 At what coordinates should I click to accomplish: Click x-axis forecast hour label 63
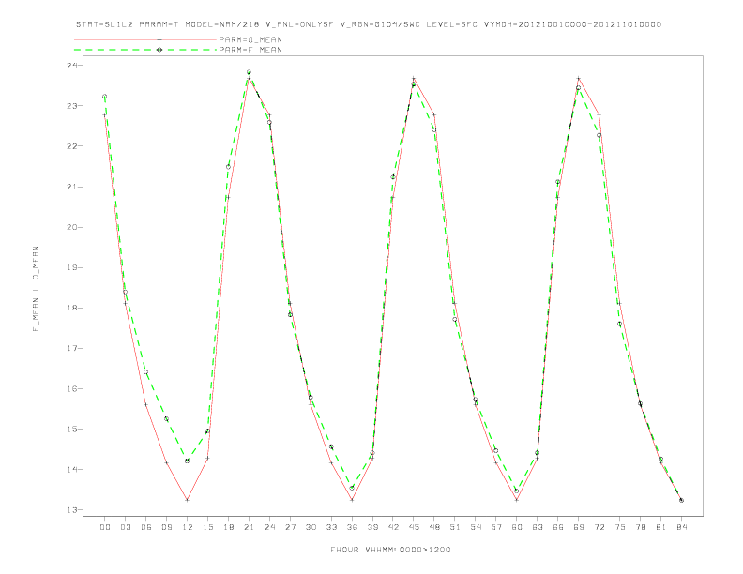[x=538, y=527]
